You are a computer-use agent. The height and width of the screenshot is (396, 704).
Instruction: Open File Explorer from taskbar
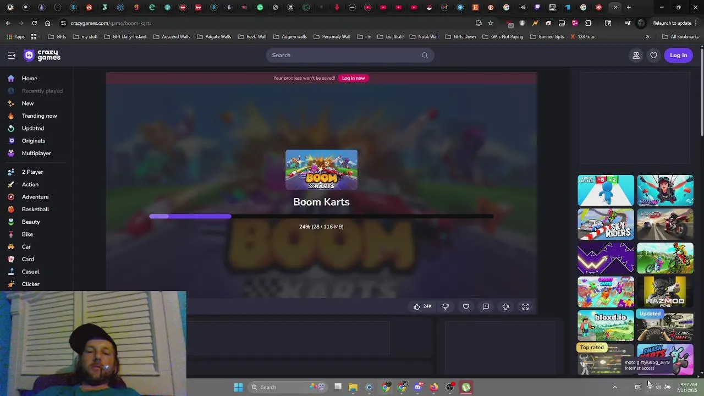tap(353, 387)
